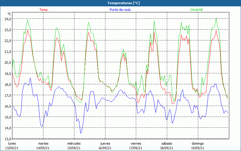The image size is (241, 151).
Task: Click the 'martes' day label
Action: pos(43,143)
